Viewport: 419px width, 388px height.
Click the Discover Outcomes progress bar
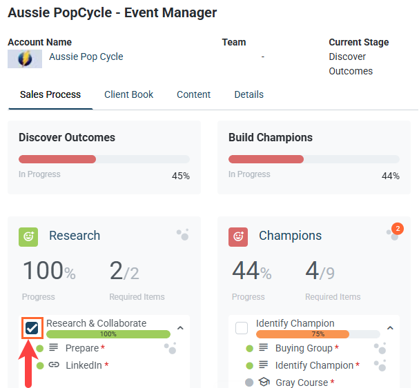point(104,159)
